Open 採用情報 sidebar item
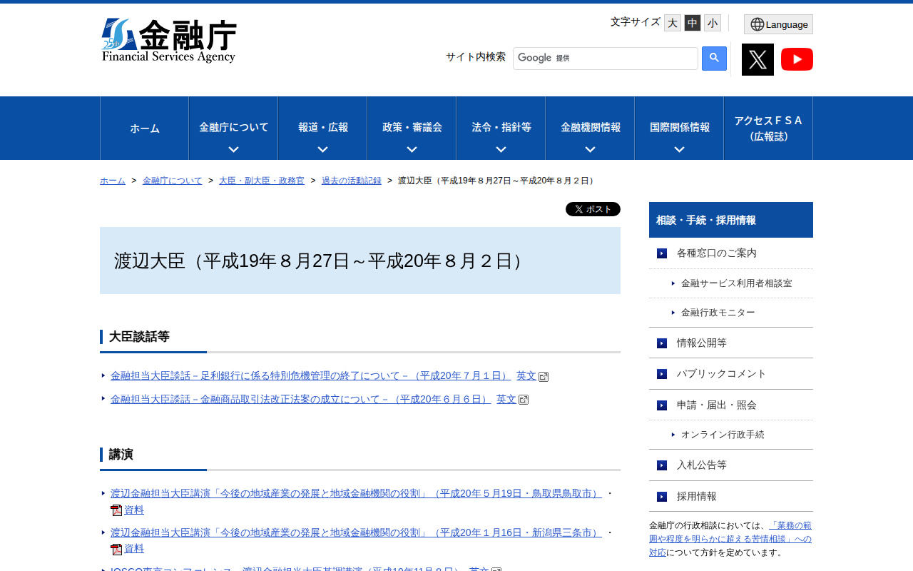This screenshot has width=913, height=571. pyautogui.click(x=731, y=497)
